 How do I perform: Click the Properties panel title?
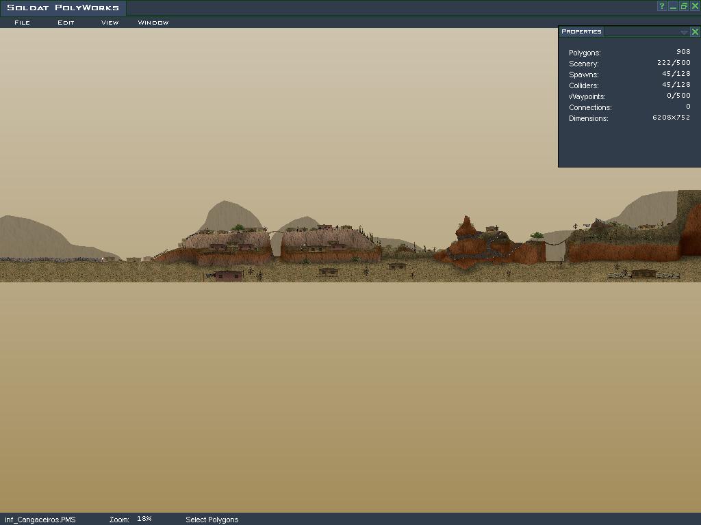pos(581,31)
